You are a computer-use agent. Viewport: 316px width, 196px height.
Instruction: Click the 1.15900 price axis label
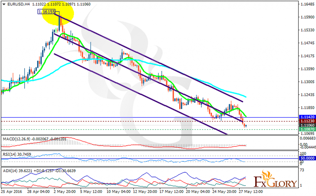pyautogui.click(x=308, y=17)
